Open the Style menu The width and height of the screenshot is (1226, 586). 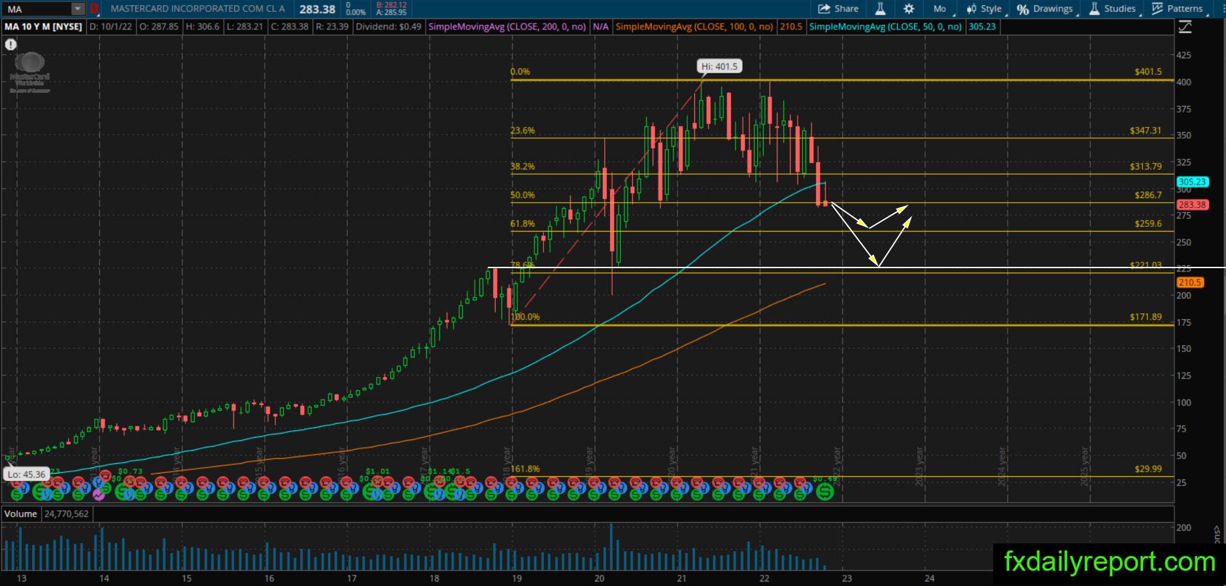tap(984, 9)
